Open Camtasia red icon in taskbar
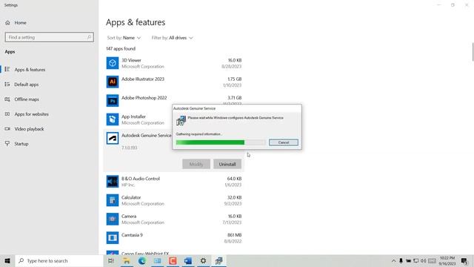 [173, 260]
